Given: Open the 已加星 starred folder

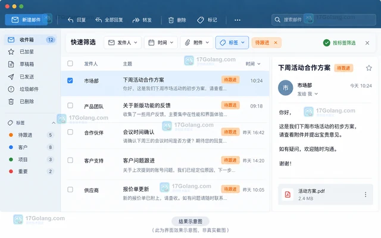Looking at the screenshot, I should tap(30, 52).
